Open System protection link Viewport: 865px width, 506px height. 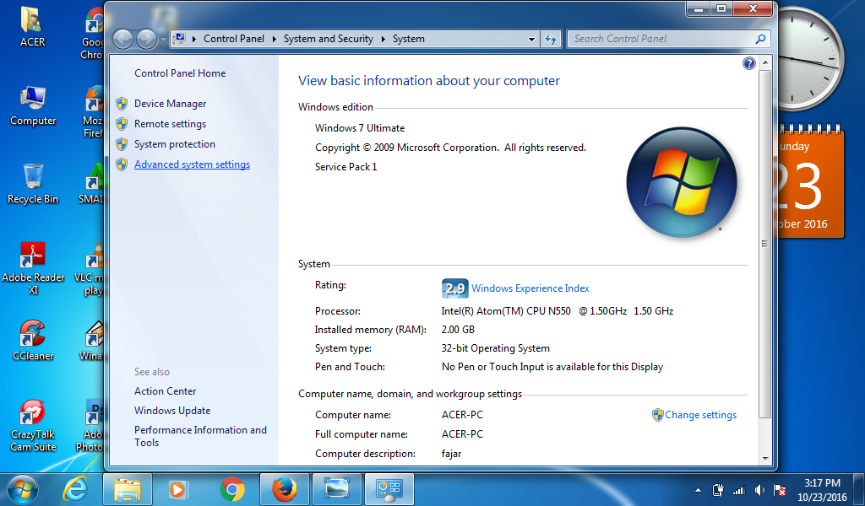174,144
